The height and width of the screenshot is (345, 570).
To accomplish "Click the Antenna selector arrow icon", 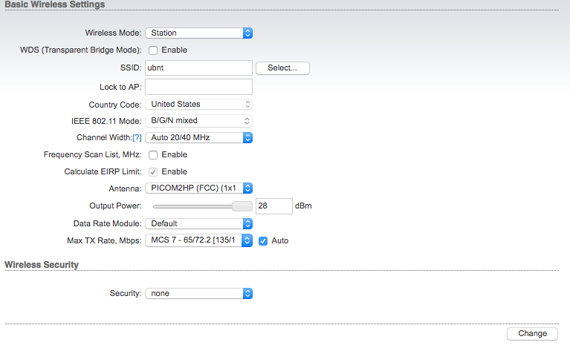I will [x=247, y=188].
